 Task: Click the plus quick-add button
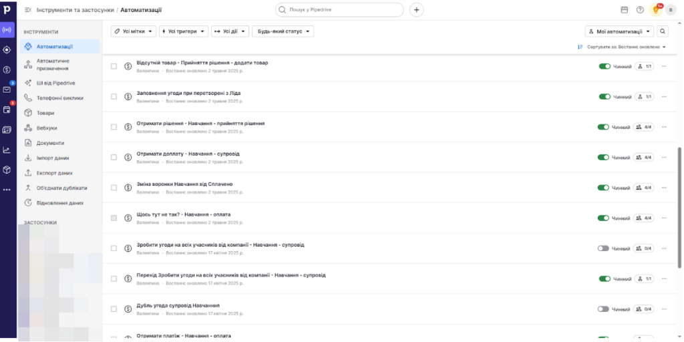pos(417,9)
